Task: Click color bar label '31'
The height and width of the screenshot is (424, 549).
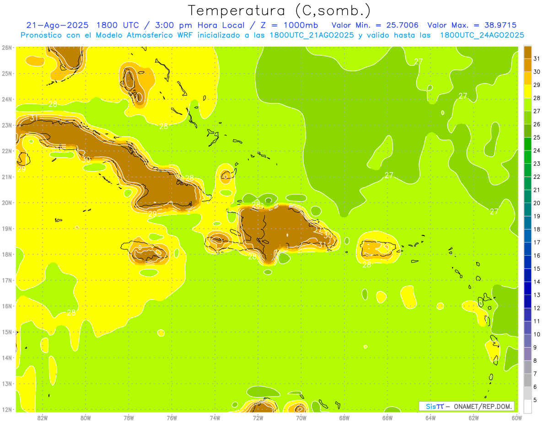Action: click(537, 59)
